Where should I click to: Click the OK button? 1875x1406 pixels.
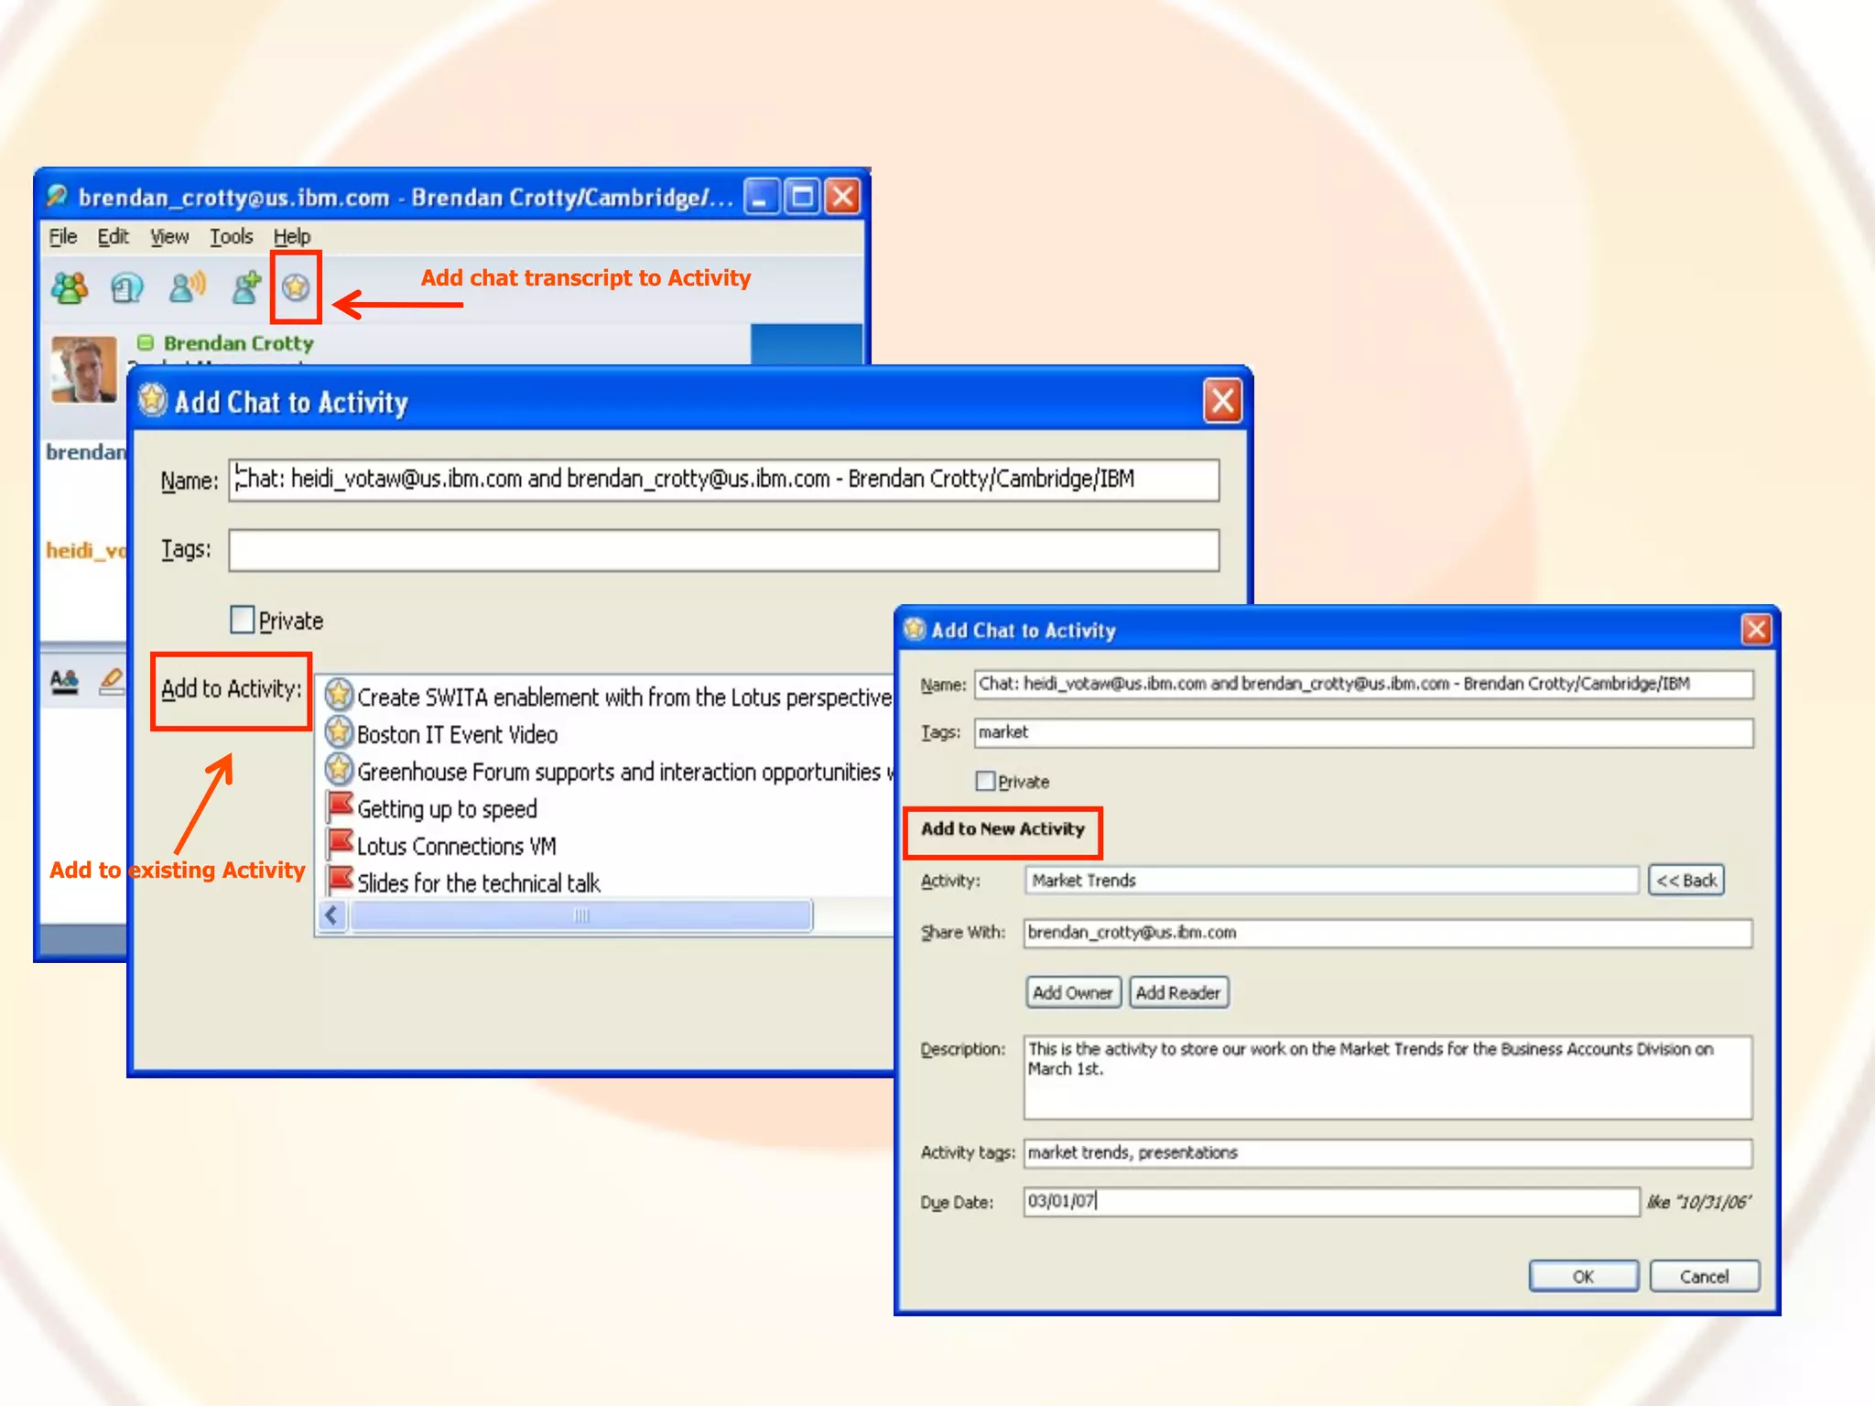[1584, 1277]
